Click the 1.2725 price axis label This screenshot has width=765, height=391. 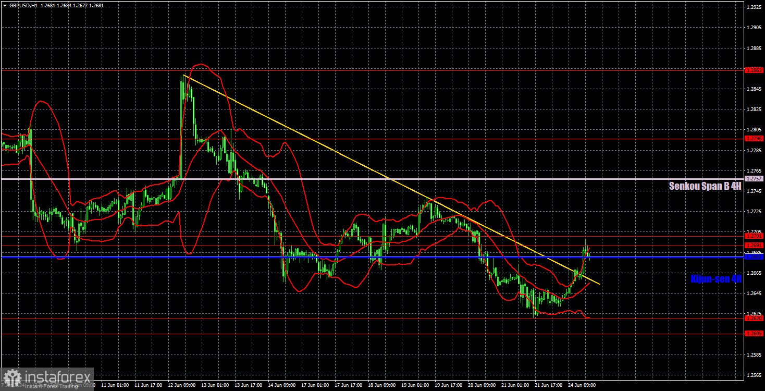(754, 212)
